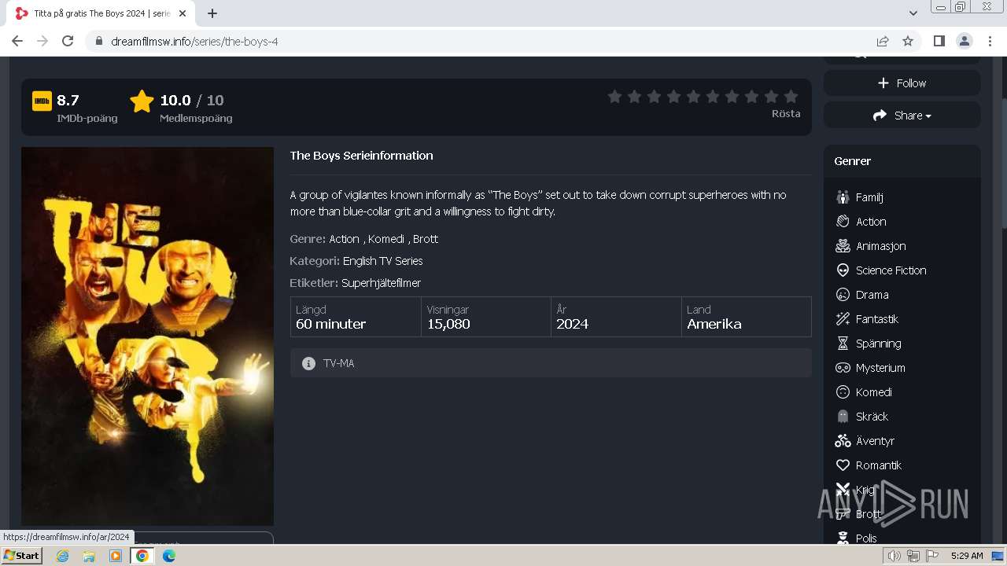The image size is (1007, 566).
Task: Bookmark this page with star icon
Action: pyautogui.click(x=908, y=41)
